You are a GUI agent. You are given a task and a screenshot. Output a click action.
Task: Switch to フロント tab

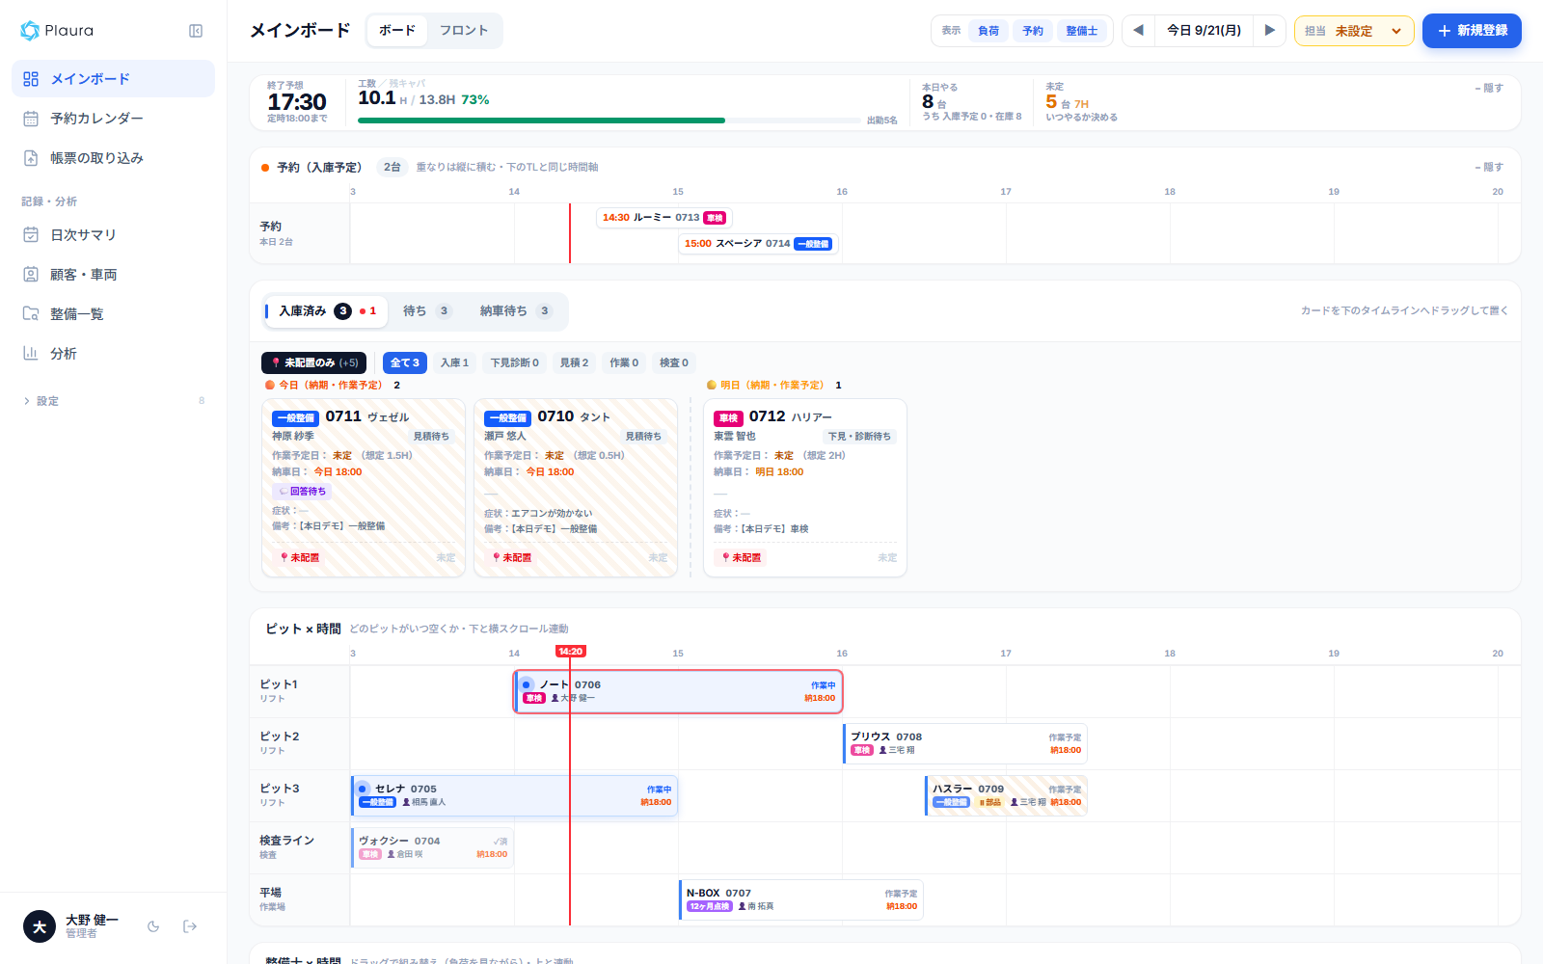tap(464, 31)
